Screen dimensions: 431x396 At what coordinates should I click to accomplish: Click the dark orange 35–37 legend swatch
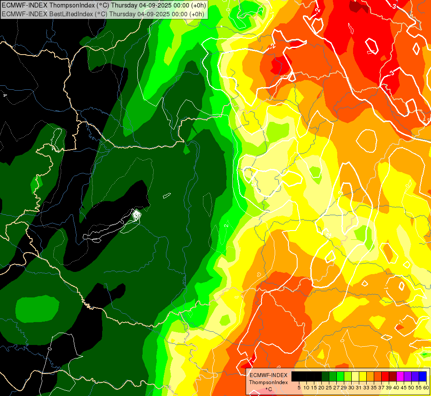(378, 377)
